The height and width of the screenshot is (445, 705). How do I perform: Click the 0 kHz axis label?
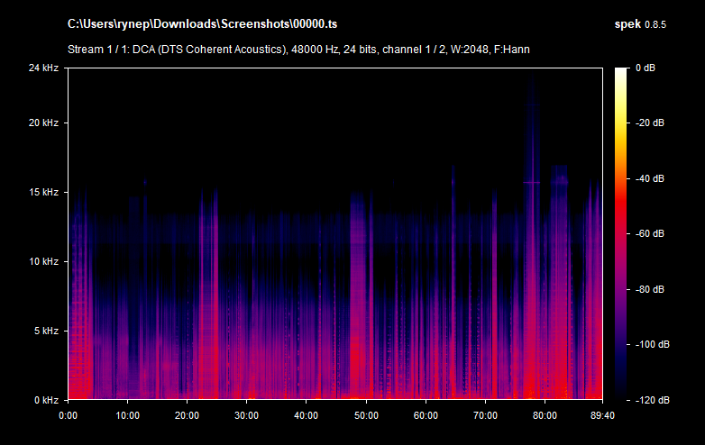tap(45, 400)
